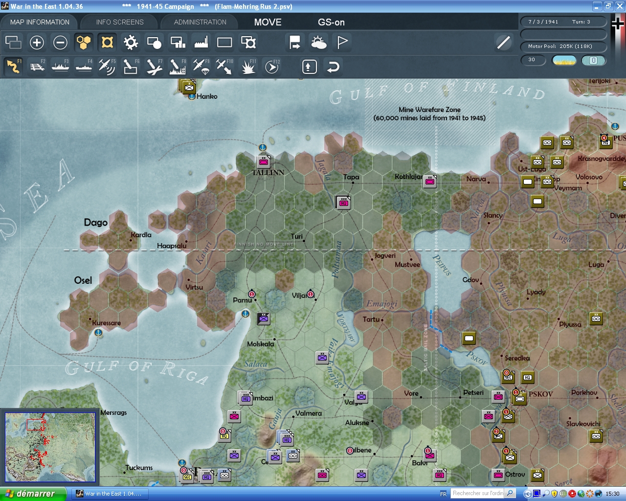Select the F9 air transport parachute icon
The image size is (626, 501).
[x=201, y=67]
